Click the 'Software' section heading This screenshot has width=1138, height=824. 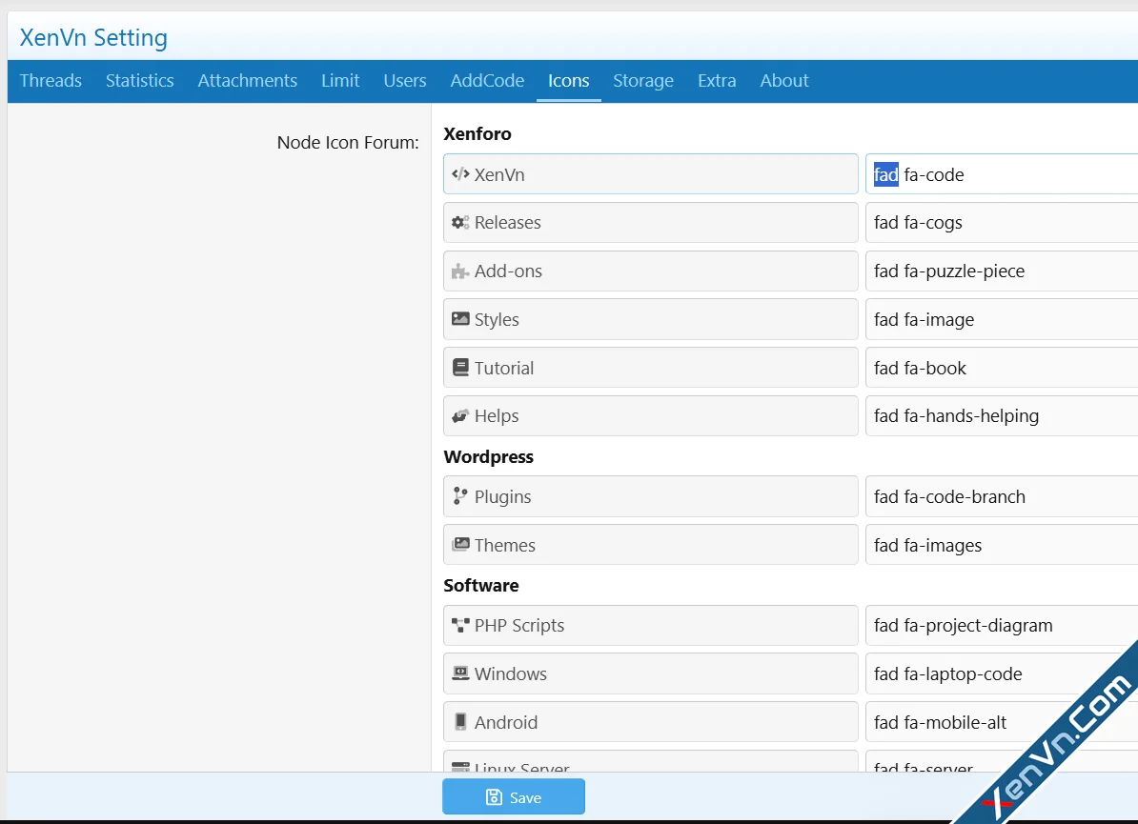[481, 585]
